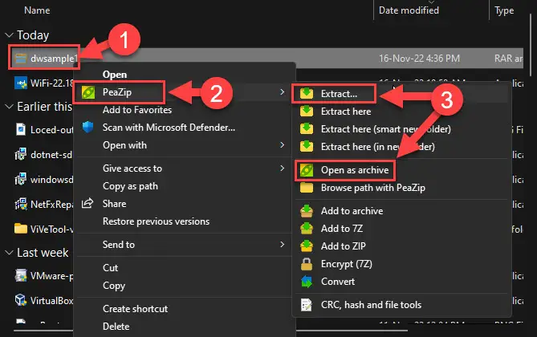
Task: Click the WiFi-22.18 file icon
Action: (x=21, y=83)
